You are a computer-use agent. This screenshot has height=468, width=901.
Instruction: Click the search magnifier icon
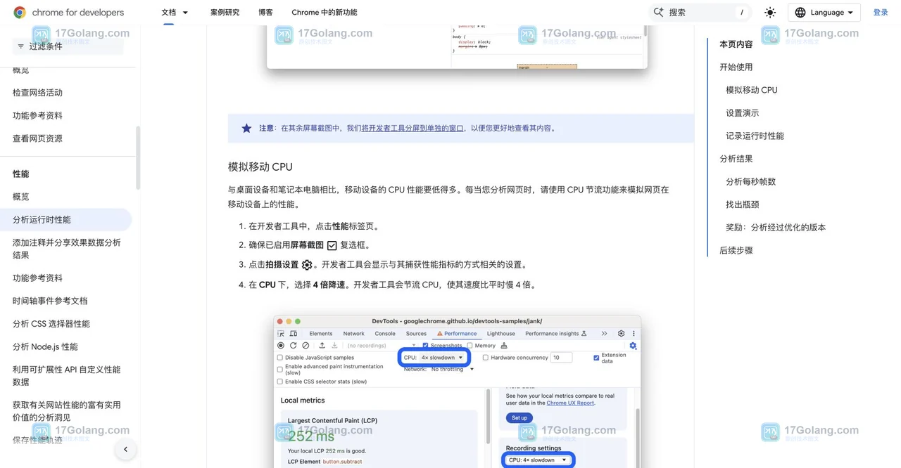pos(659,12)
